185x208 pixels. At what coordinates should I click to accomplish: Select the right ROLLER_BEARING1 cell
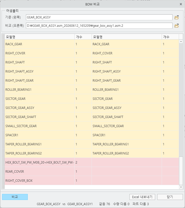coord(127,89)
